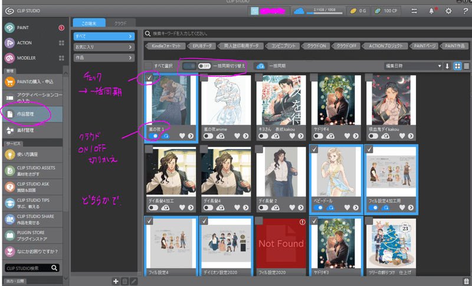Focus CLIP STUDIO検索 search box

[x=32, y=268]
